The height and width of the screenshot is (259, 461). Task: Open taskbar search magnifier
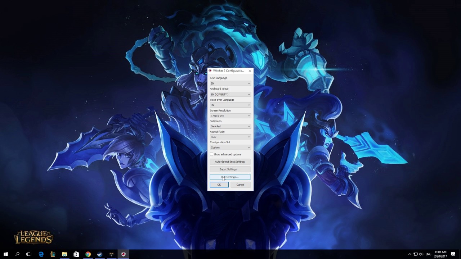coord(17,254)
